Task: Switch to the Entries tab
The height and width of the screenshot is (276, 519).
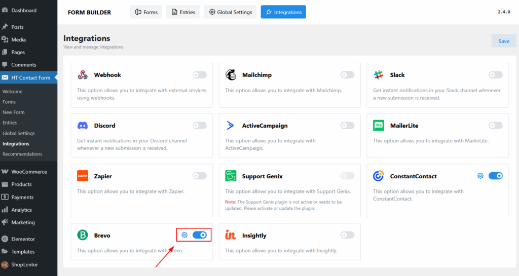Action: point(183,12)
